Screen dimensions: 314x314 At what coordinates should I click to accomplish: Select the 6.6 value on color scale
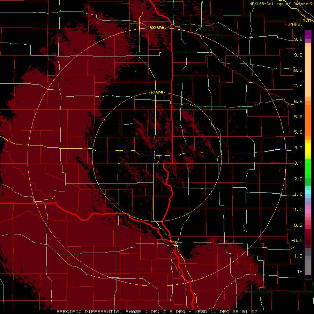298,101
